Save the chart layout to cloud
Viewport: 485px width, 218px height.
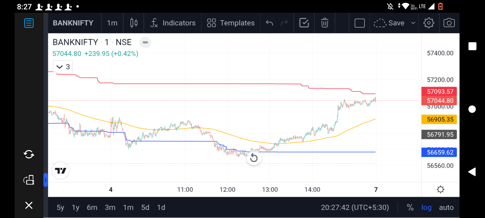[x=389, y=23]
